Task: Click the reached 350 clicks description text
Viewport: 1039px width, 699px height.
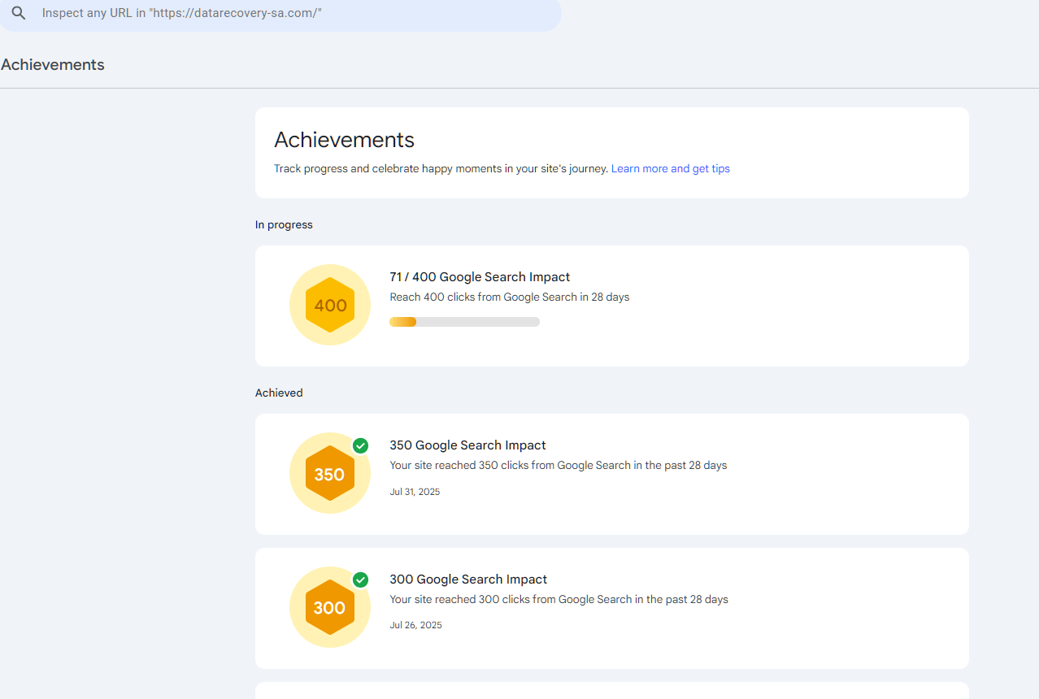Action: coord(558,466)
